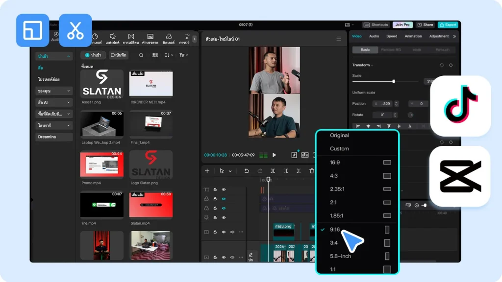Click the timeline zoom slider handle
The width and height of the screenshot is (502, 282).
(425, 205)
